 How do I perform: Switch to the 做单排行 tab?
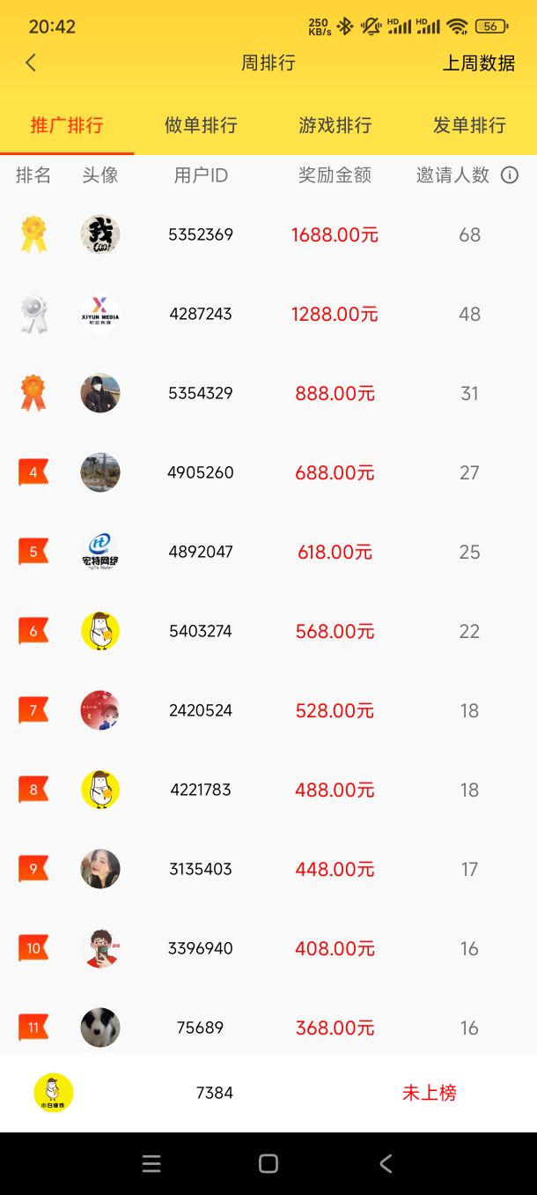click(x=201, y=125)
